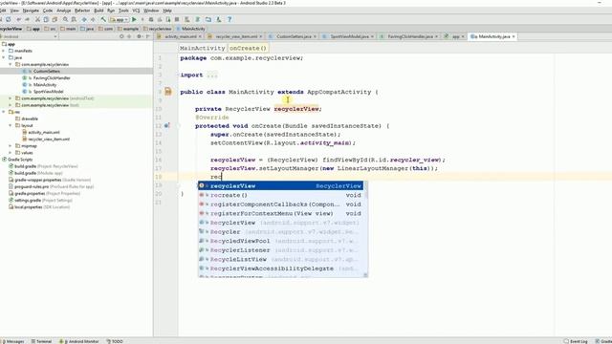
Task: Click the Make Project hammer icon
Action: (103, 19)
